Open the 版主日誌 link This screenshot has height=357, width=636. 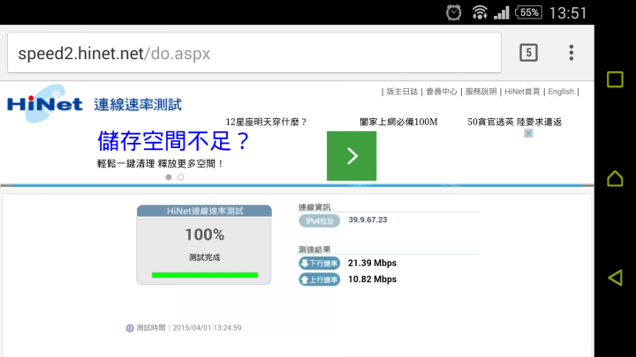pos(402,92)
